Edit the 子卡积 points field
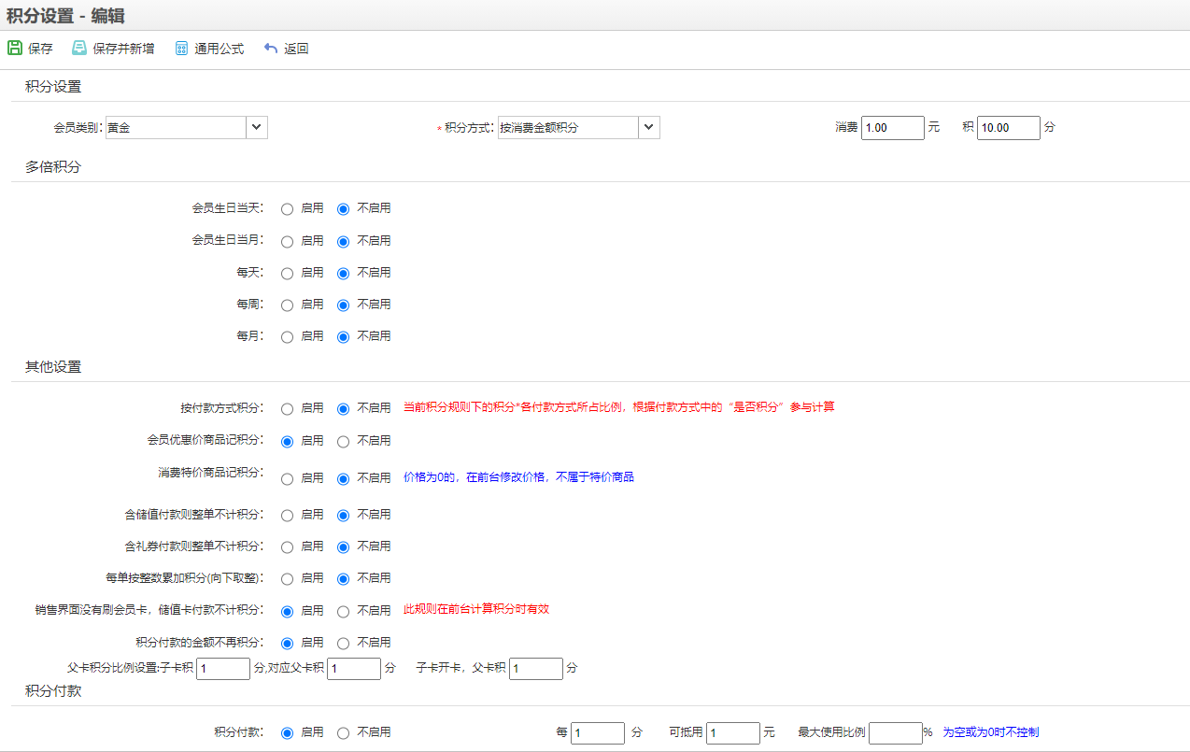 223,669
